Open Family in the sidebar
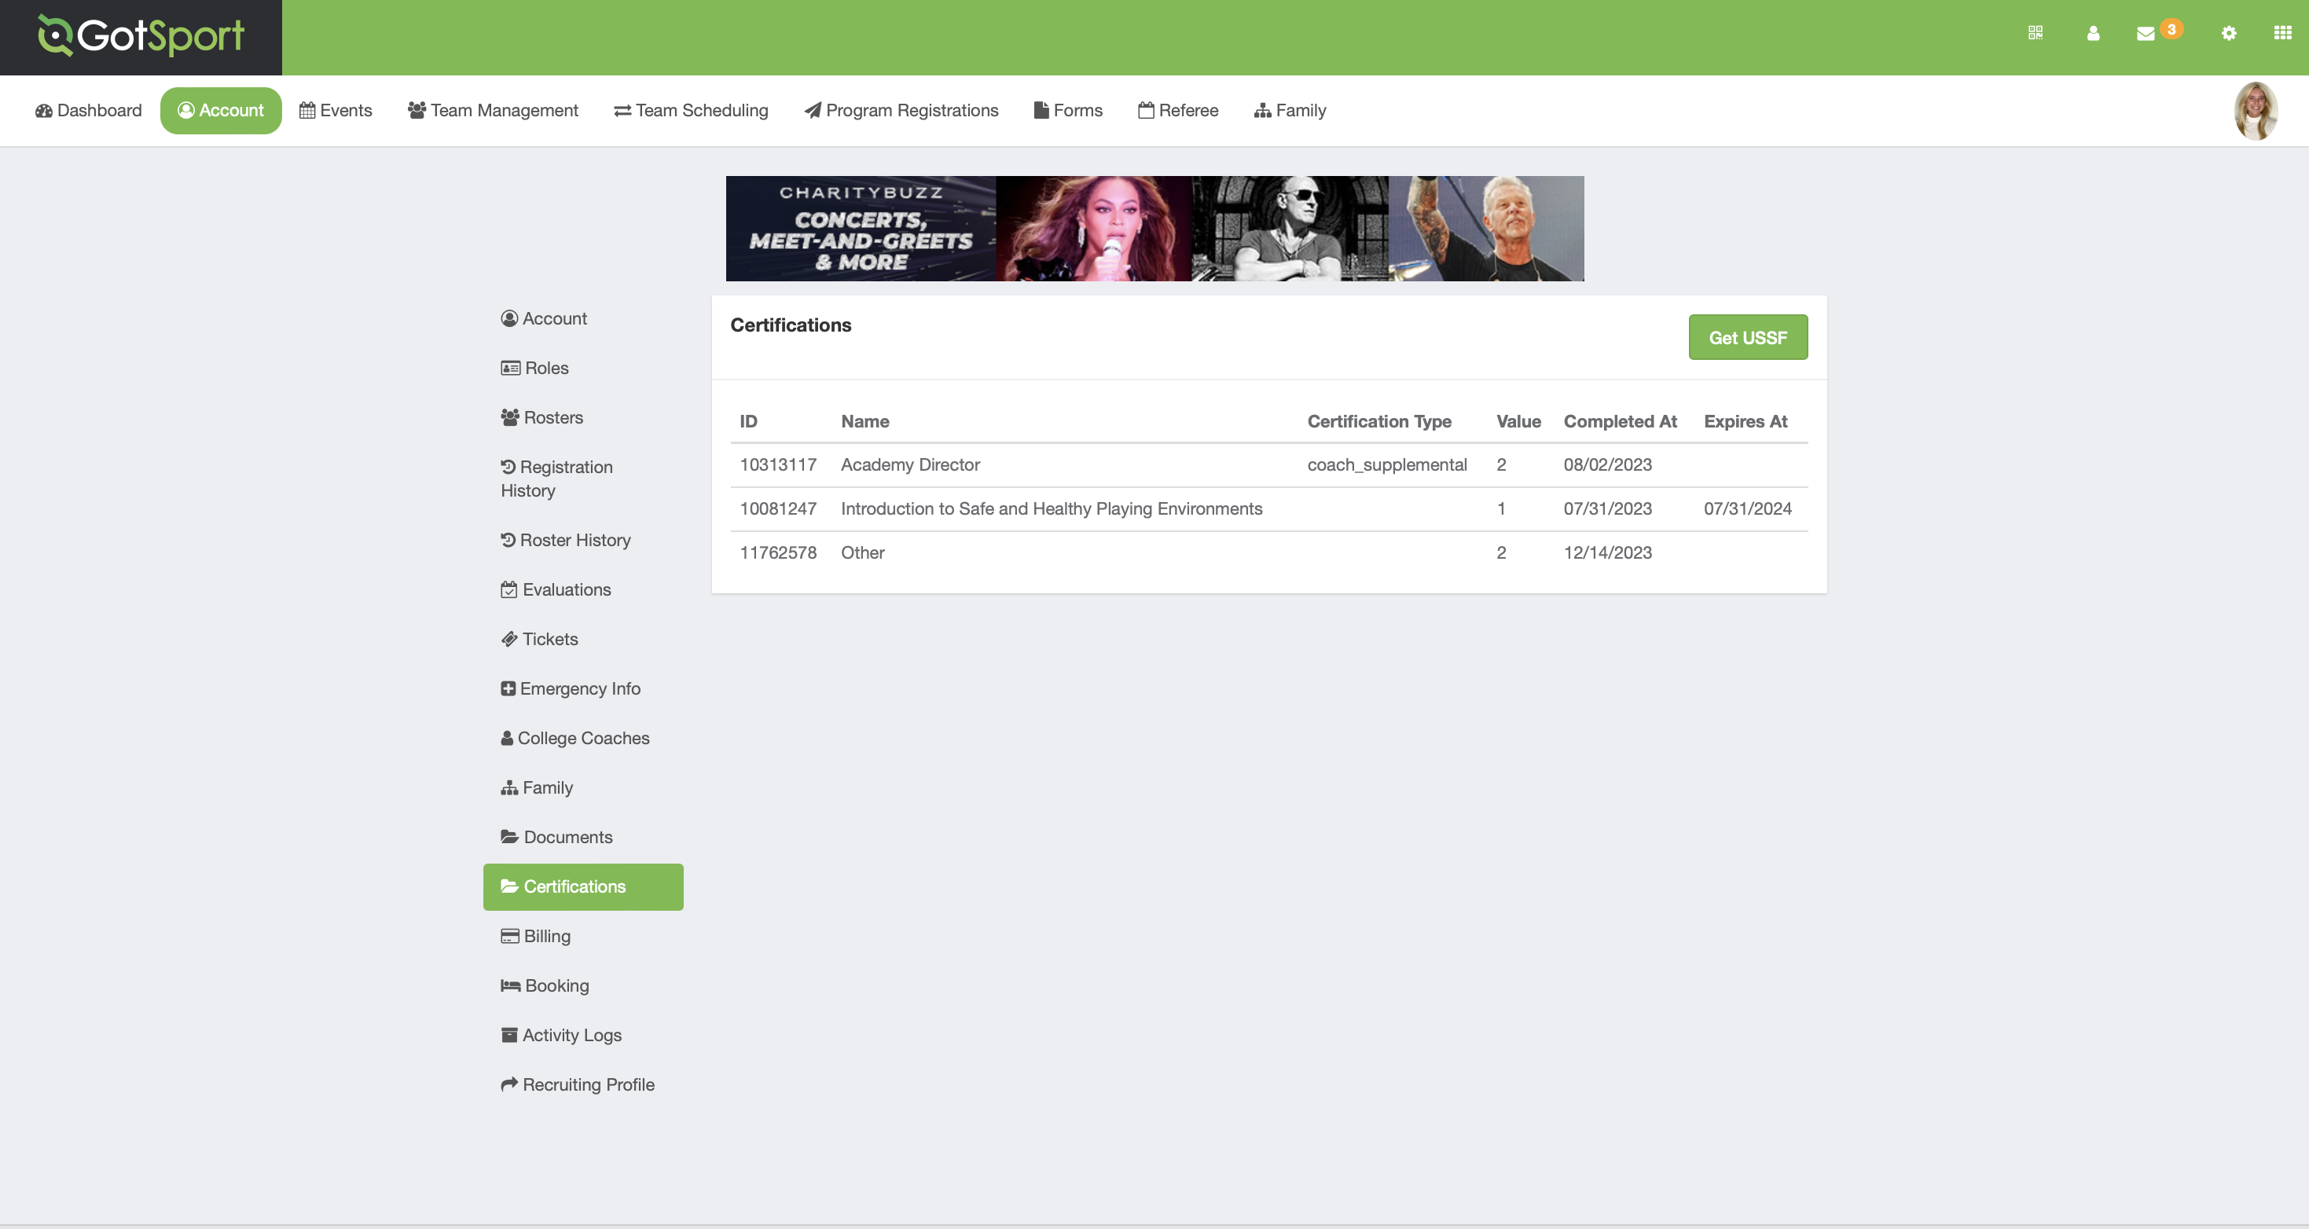 coord(582,788)
